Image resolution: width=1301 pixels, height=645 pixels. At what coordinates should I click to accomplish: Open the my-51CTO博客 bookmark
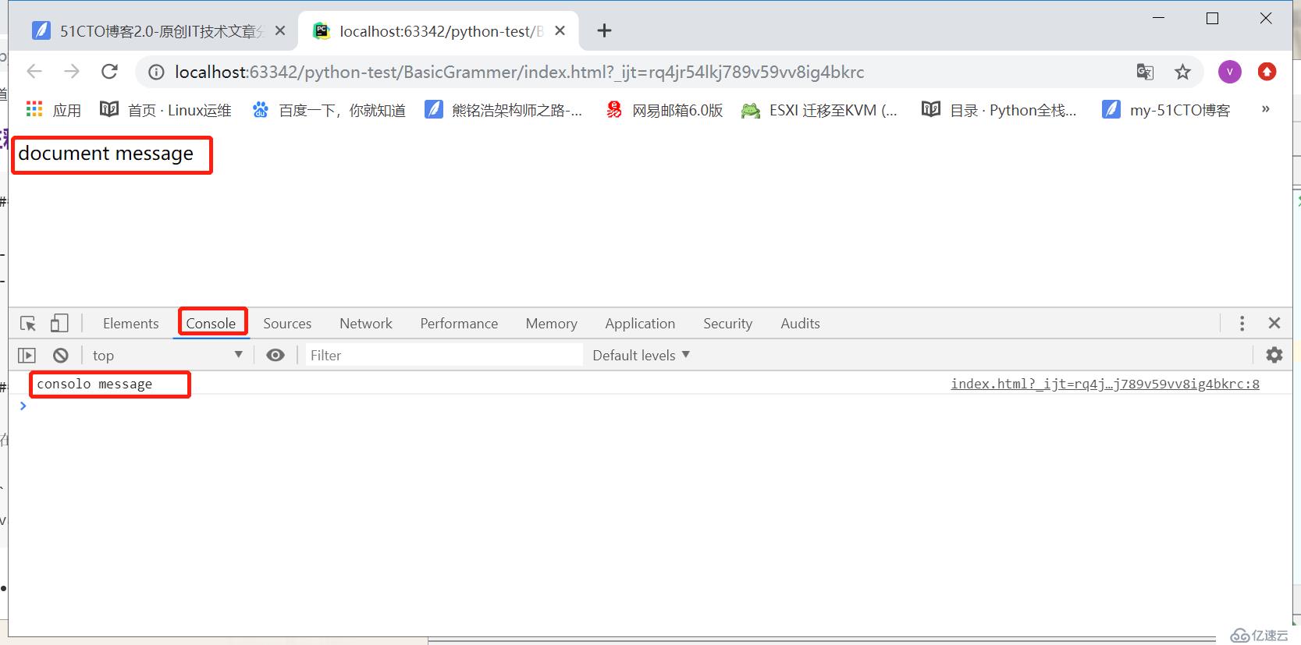(x=1166, y=110)
